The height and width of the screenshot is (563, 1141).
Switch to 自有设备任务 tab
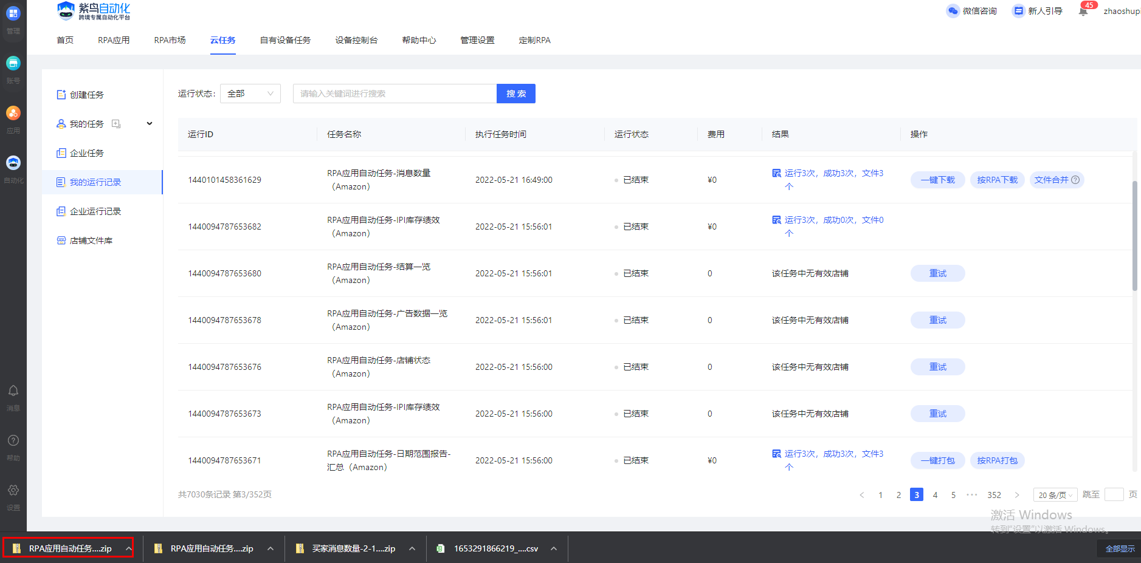tap(285, 40)
